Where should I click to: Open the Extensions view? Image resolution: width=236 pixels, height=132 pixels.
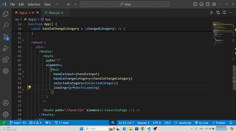click(x=6, y=59)
